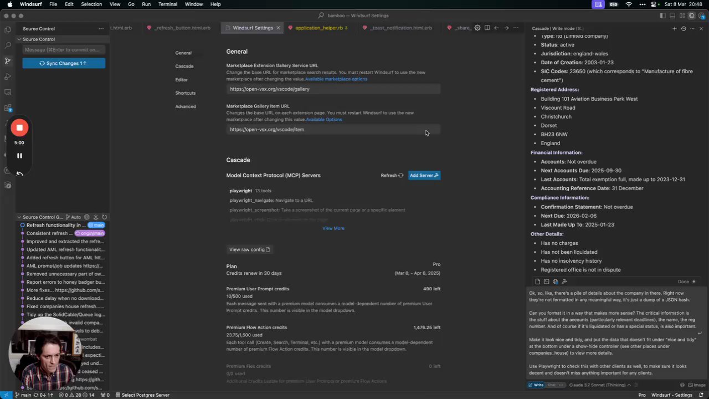Refresh the MCP servers list
This screenshot has height=399, width=709.
[x=392, y=176]
